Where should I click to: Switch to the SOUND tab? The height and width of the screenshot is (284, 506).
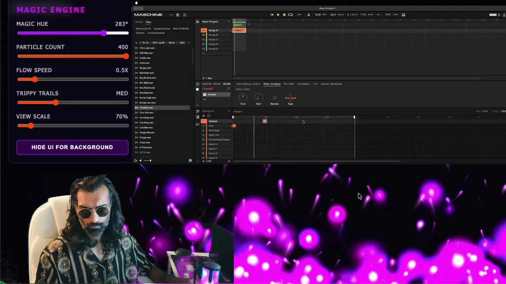coord(227,84)
